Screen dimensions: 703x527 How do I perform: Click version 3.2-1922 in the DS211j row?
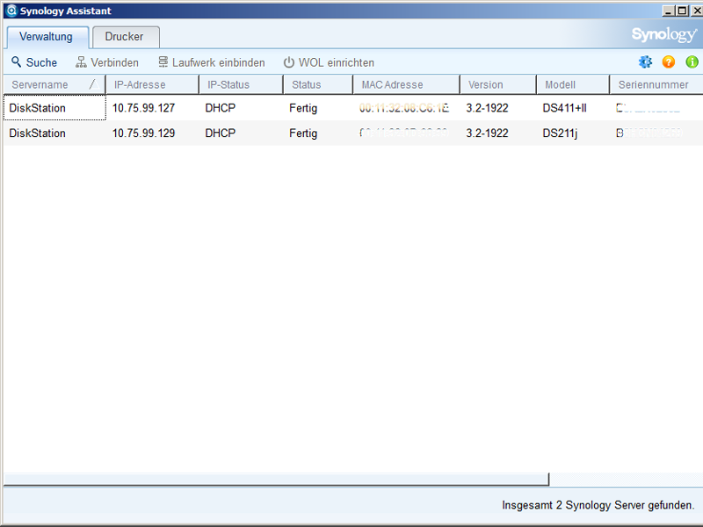[488, 134]
